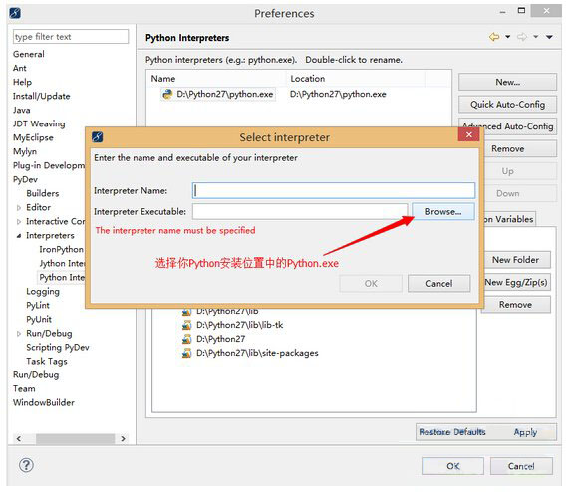Screen dimensions: 566x492
Task: Click the Python icon beside D:\Python27\python.exe
Action: click(x=167, y=95)
